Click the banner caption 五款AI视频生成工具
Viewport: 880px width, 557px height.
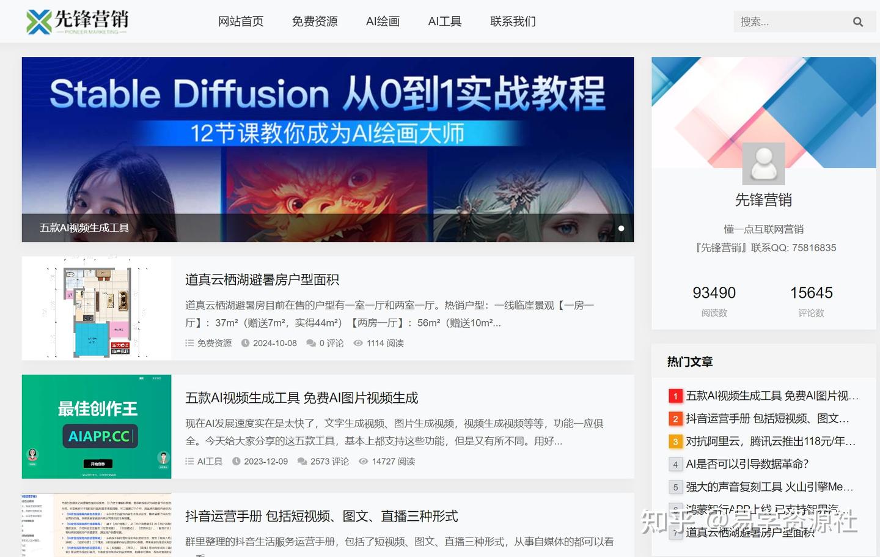click(x=84, y=228)
